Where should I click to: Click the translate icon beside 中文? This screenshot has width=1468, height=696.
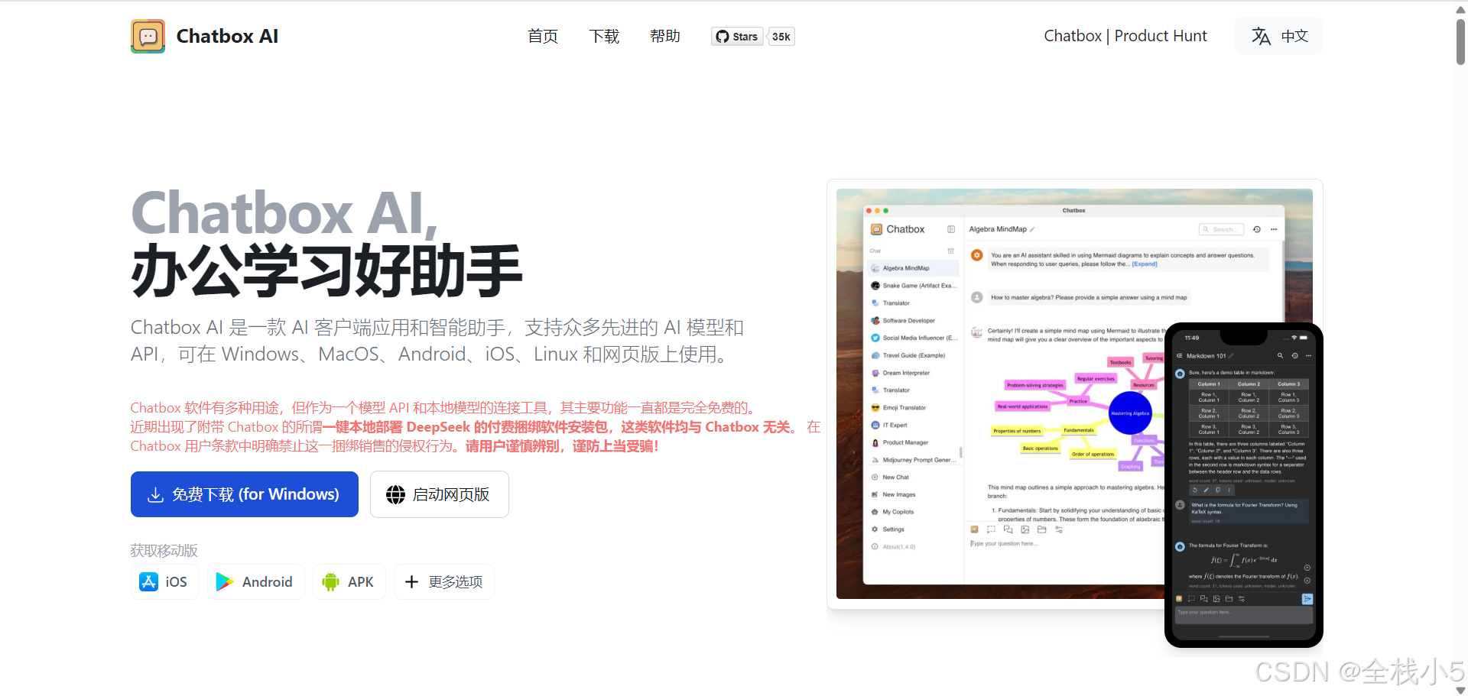pos(1261,36)
